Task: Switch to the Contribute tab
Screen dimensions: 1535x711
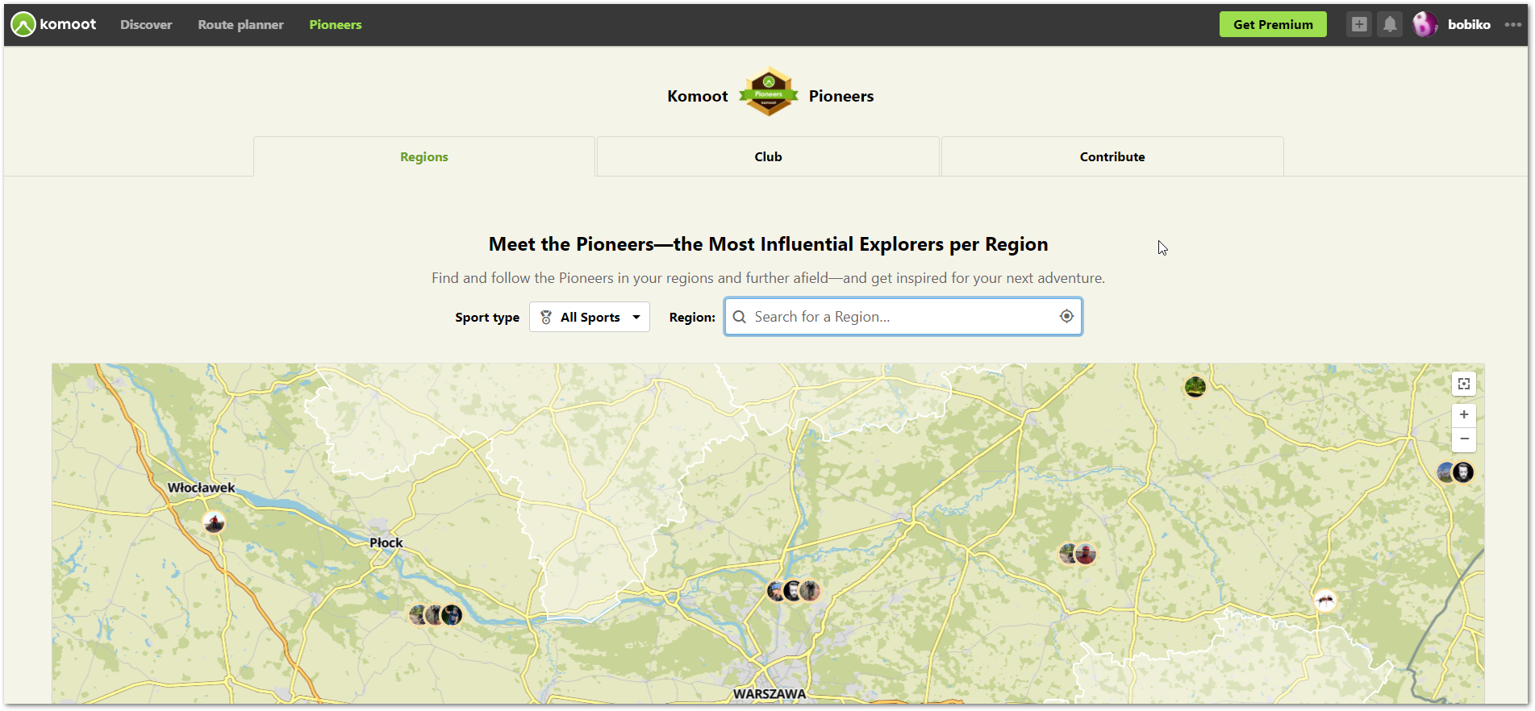Action: 1112,156
